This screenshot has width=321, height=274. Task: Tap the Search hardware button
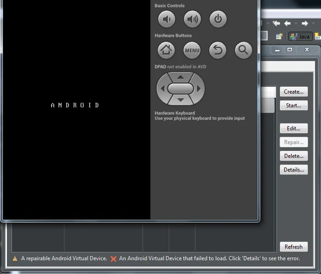click(243, 50)
